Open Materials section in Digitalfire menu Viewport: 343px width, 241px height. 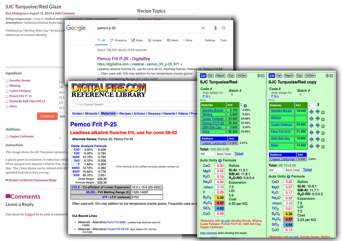pyautogui.click(x=108, y=113)
